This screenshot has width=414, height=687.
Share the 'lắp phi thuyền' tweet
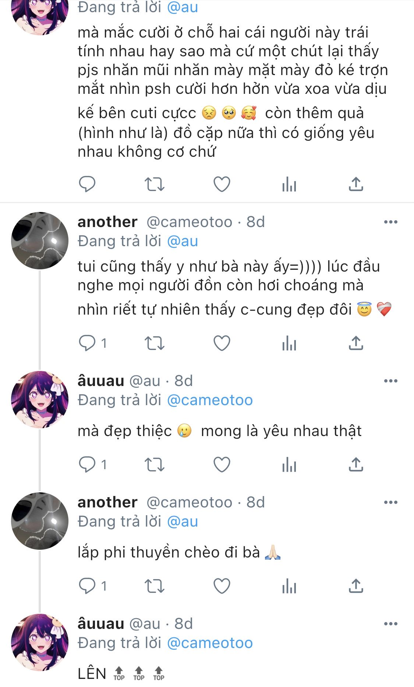(x=356, y=586)
